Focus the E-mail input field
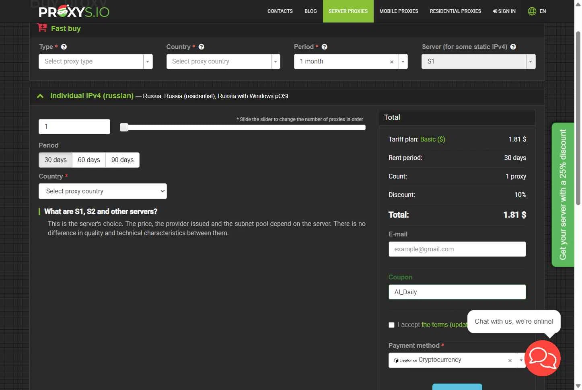 coord(457,249)
